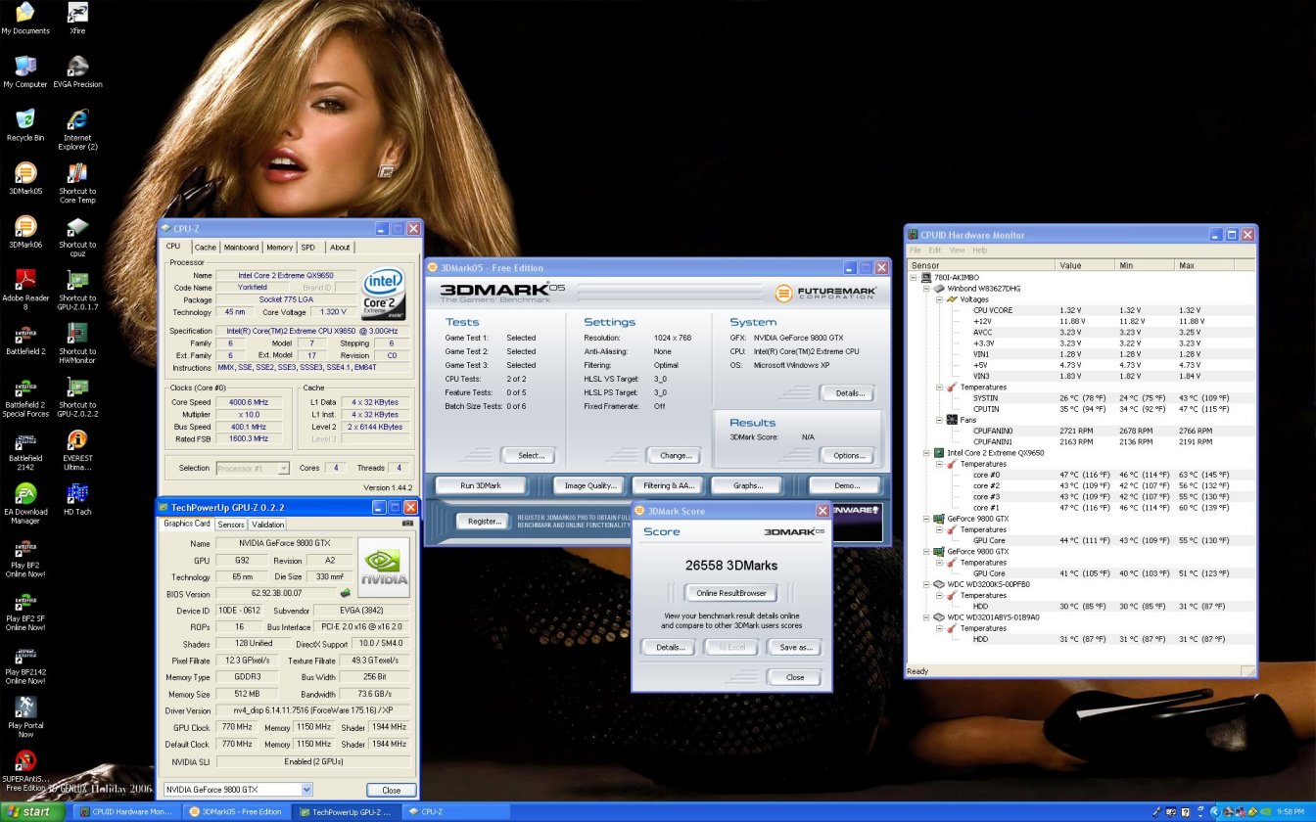The image size is (1316, 822).
Task: Click the Value column header
Action: tap(1085, 265)
